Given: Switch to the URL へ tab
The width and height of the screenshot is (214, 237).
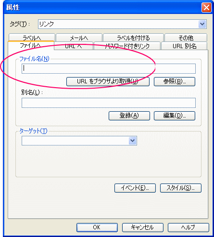Looking at the screenshot, I should (x=74, y=46).
